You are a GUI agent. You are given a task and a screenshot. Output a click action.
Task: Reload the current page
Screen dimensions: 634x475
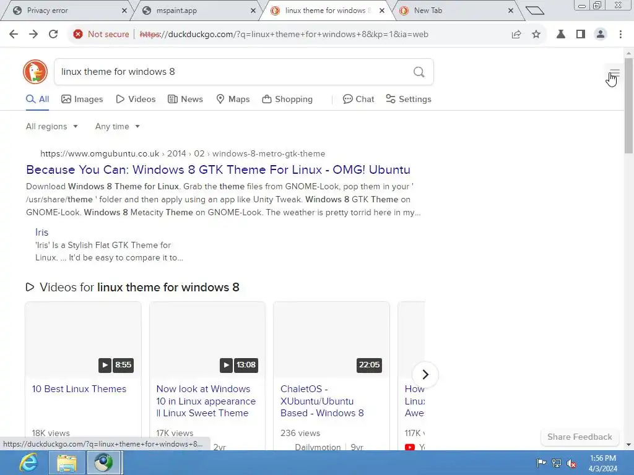click(53, 35)
